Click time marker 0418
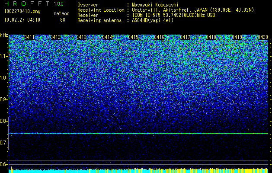The image size is (272, 173). [x=211, y=37]
